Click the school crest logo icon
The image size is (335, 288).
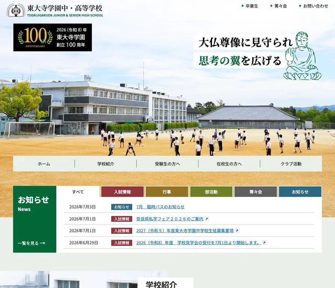tap(16, 10)
